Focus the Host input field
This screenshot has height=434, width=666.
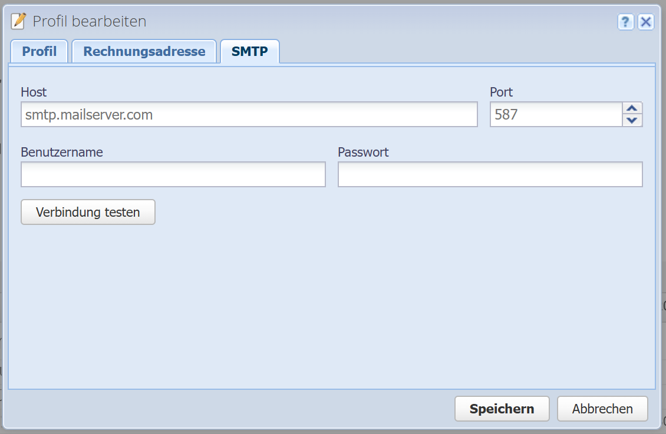[x=249, y=114]
